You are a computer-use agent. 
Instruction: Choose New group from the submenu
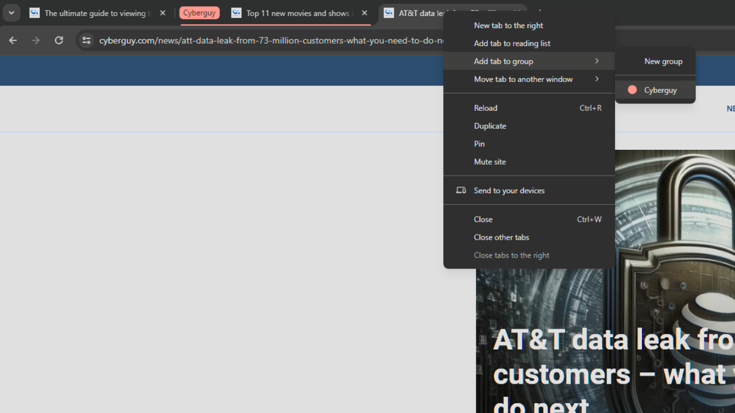coord(663,61)
